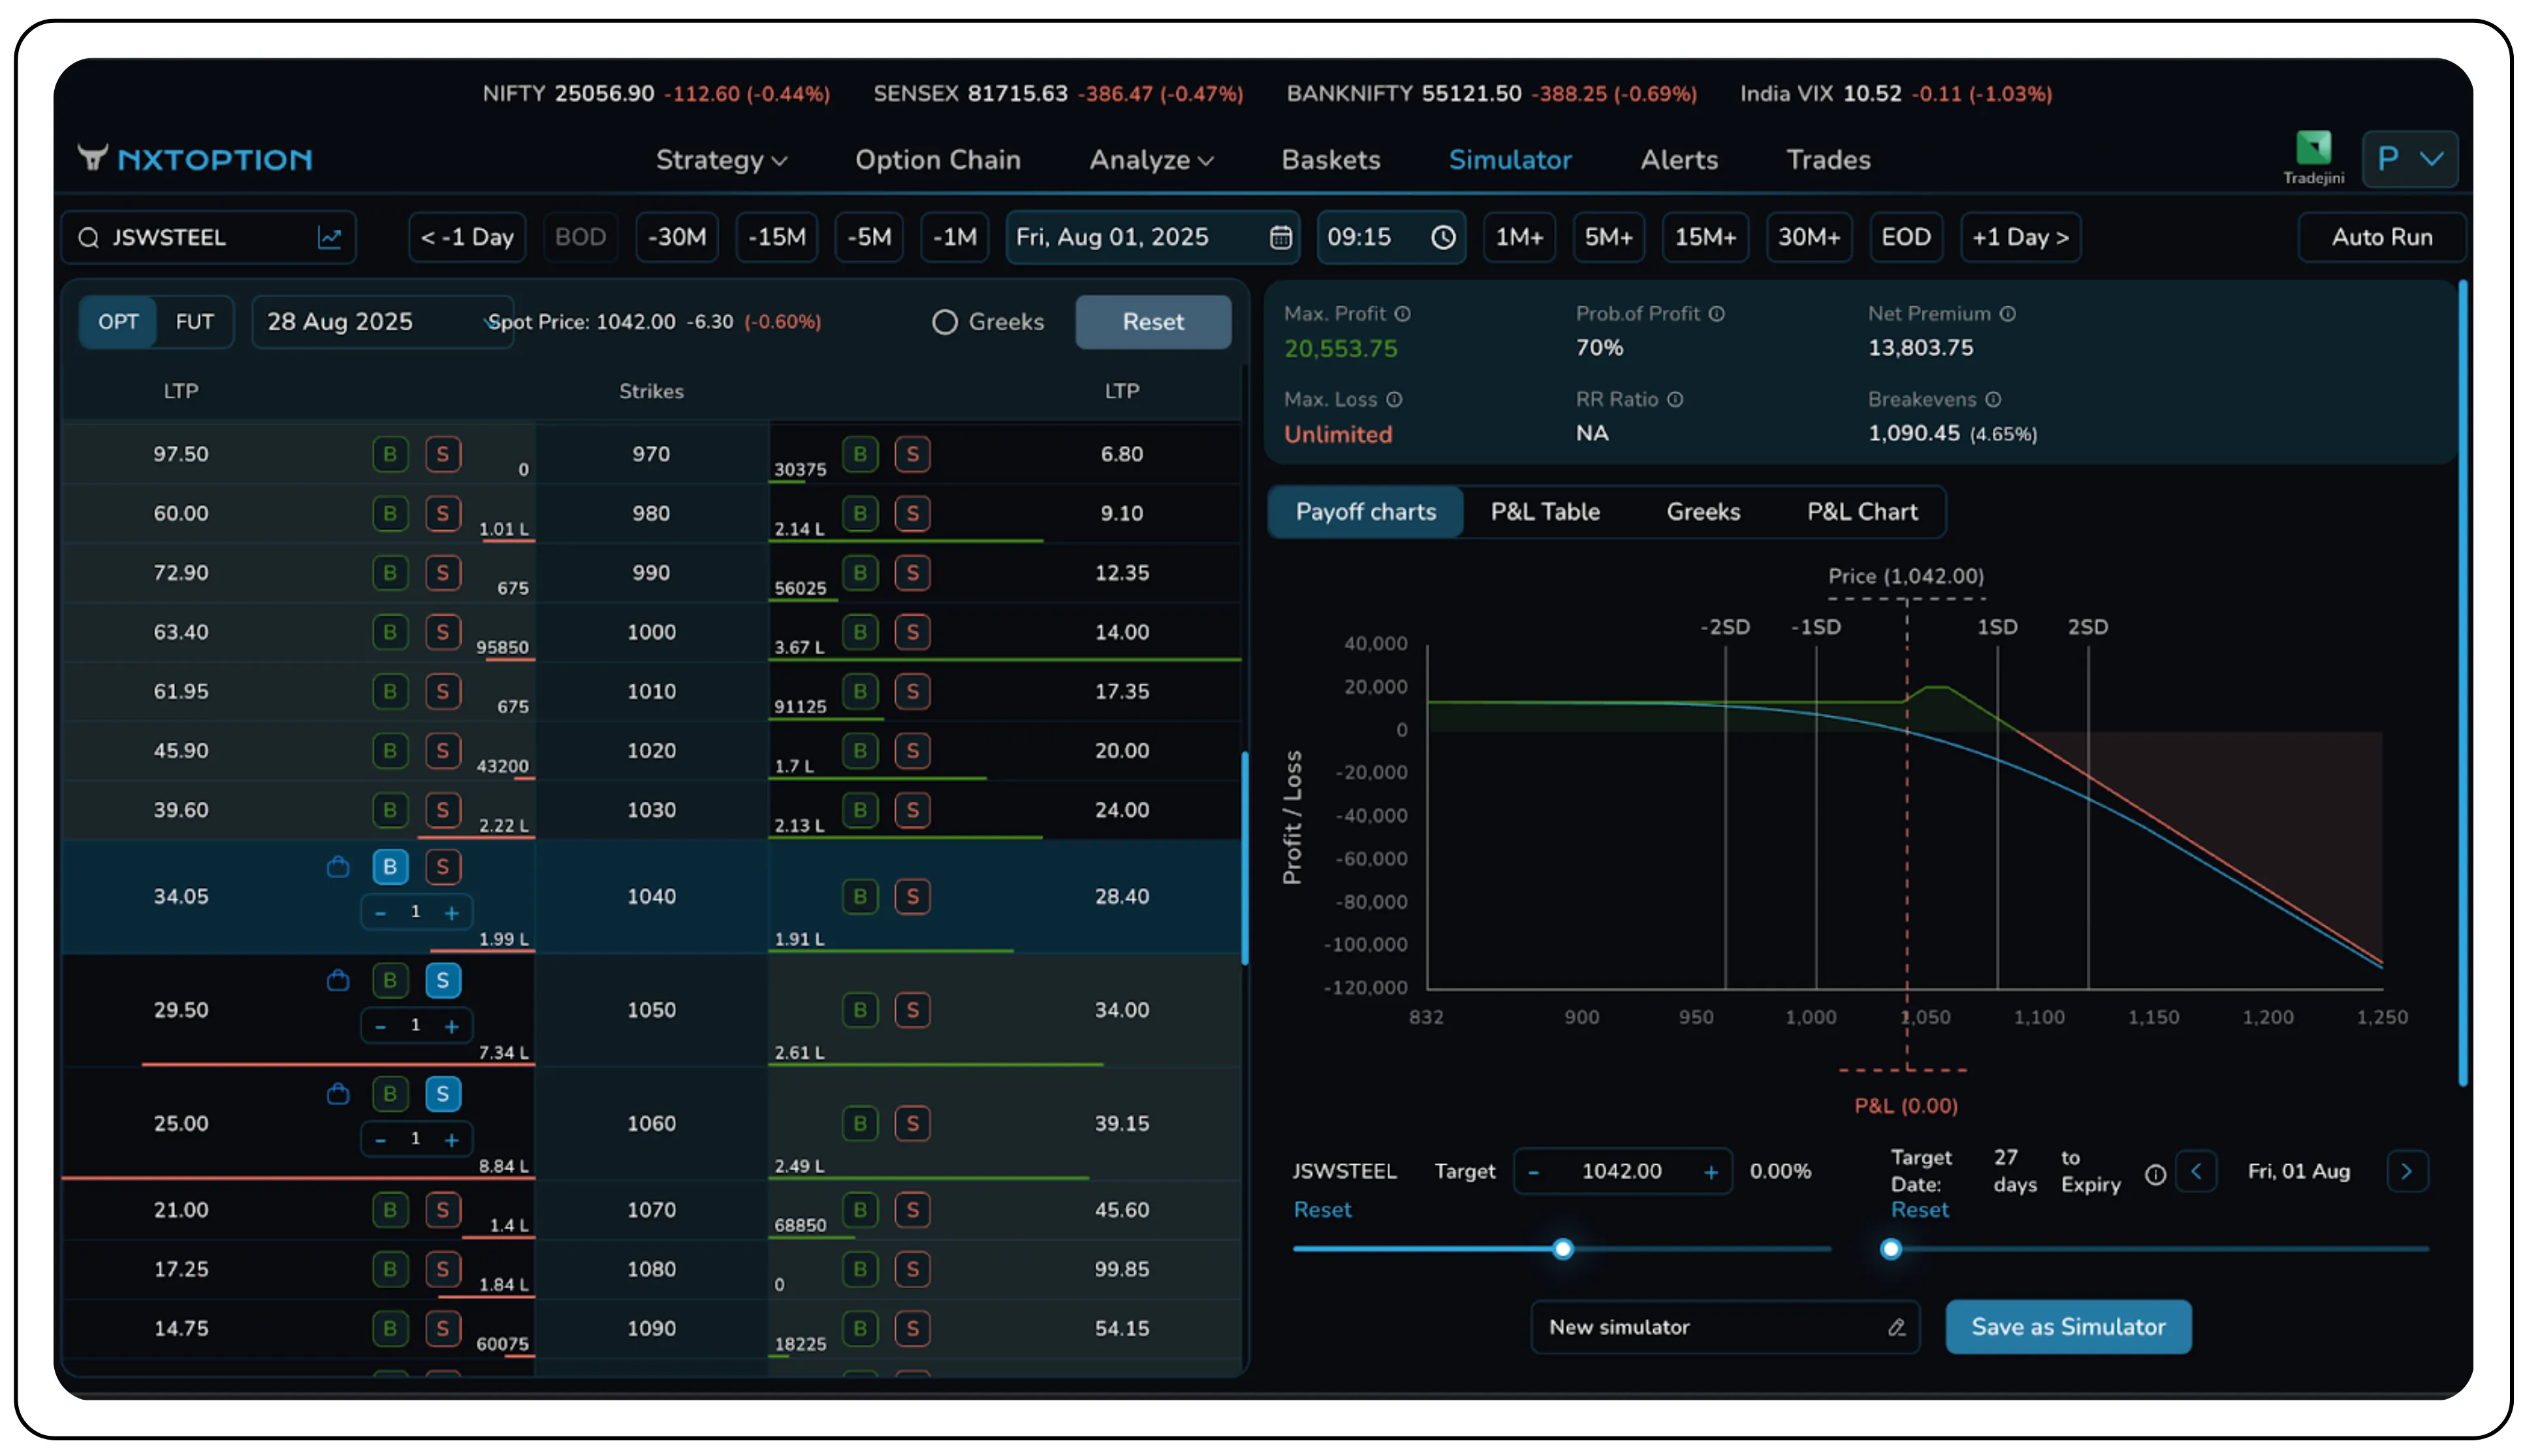Image resolution: width=2523 pixels, height=1456 pixels.
Task: Open the calendar icon in the date field
Action: [x=1281, y=237]
